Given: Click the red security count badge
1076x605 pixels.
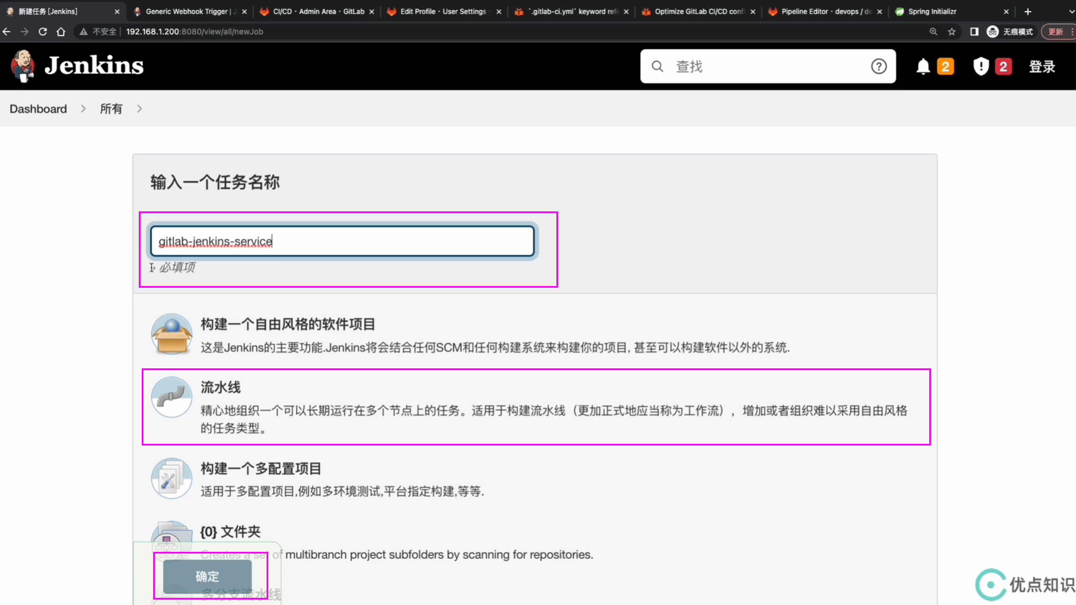Looking at the screenshot, I should pyautogui.click(x=1003, y=66).
